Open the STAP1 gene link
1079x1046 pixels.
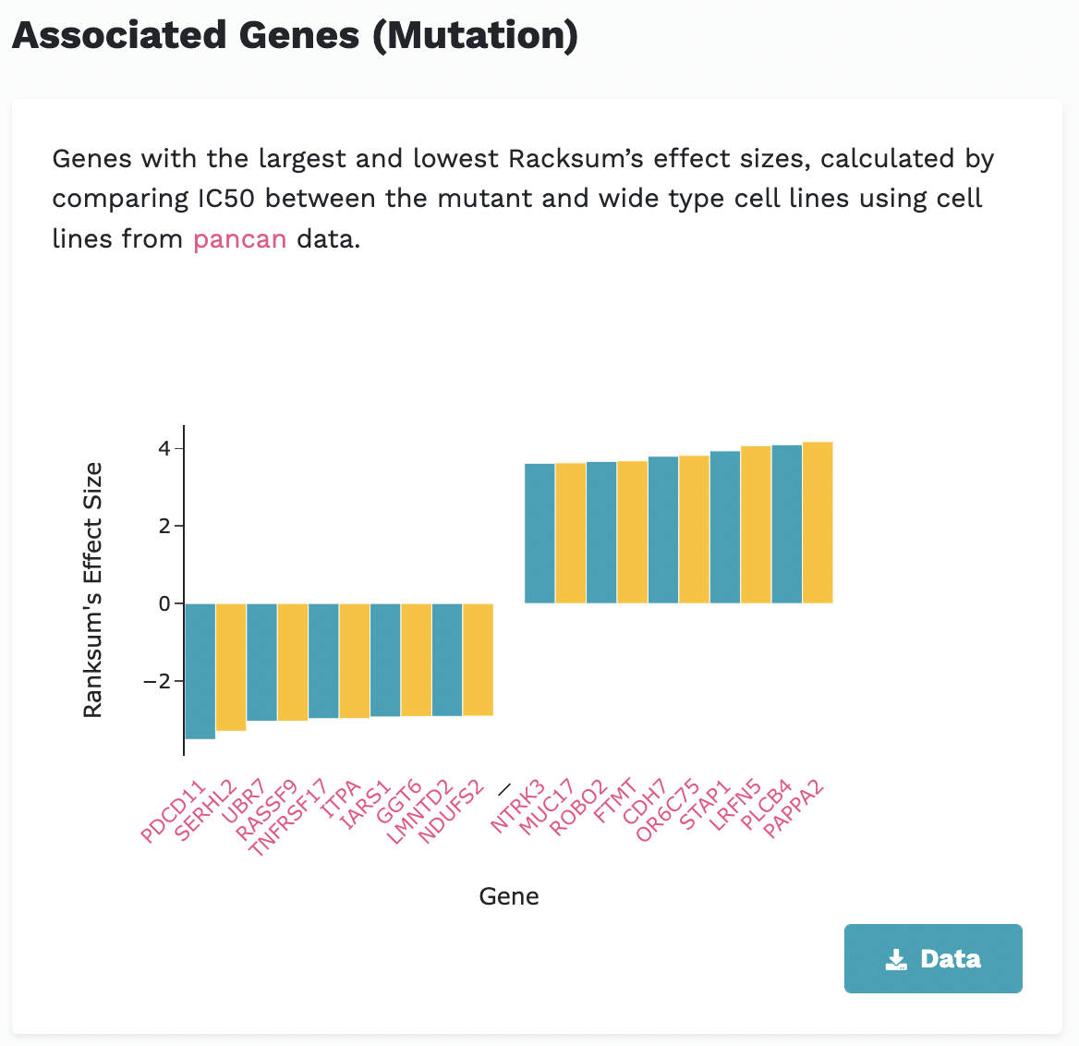click(705, 806)
